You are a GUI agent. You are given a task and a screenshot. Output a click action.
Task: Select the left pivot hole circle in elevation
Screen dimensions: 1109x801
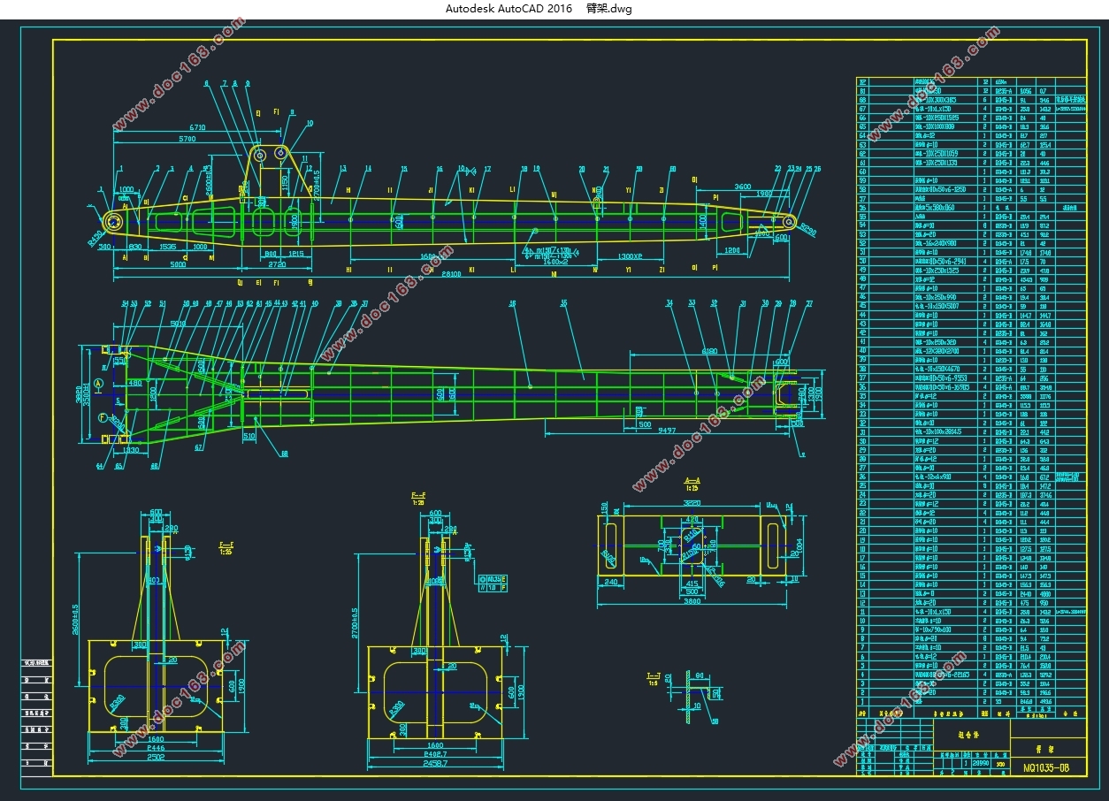coord(112,222)
